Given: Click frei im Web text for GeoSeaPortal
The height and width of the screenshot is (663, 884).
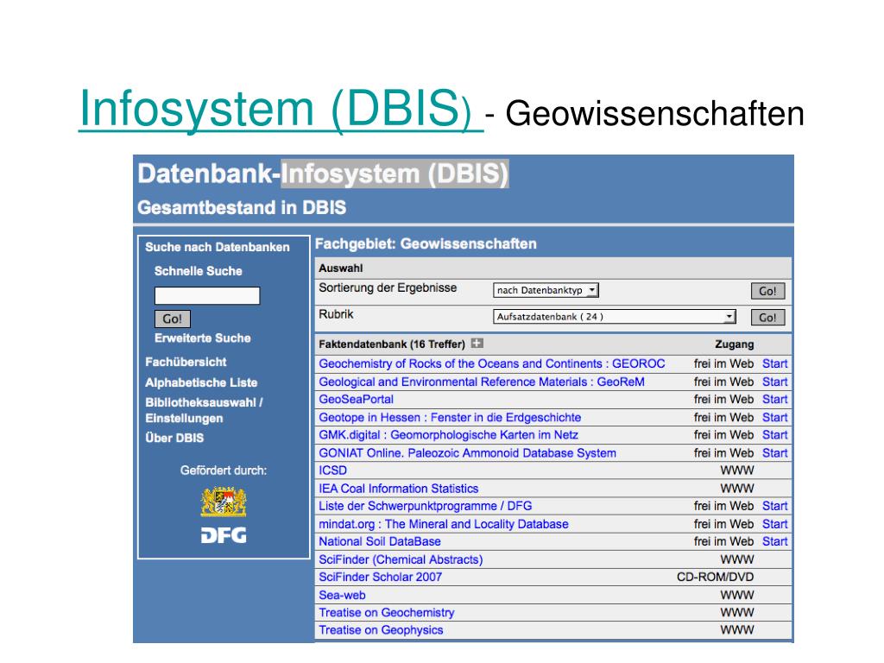Looking at the screenshot, I should click(723, 399).
